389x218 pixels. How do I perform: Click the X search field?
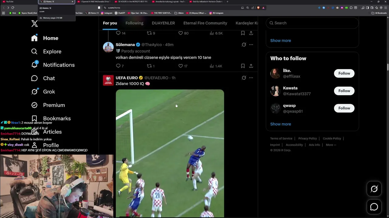pos(312,23)
